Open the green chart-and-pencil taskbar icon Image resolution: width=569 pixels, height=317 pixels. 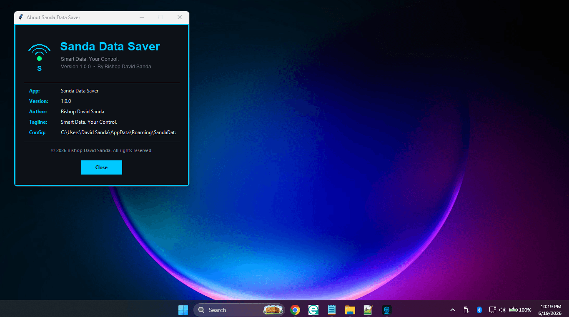(x=368, y=310)
